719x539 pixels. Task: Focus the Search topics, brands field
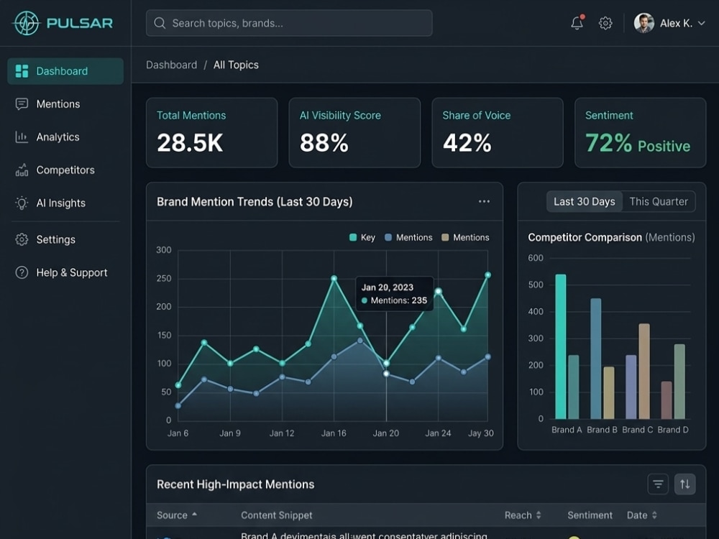[x=289, y=23]
